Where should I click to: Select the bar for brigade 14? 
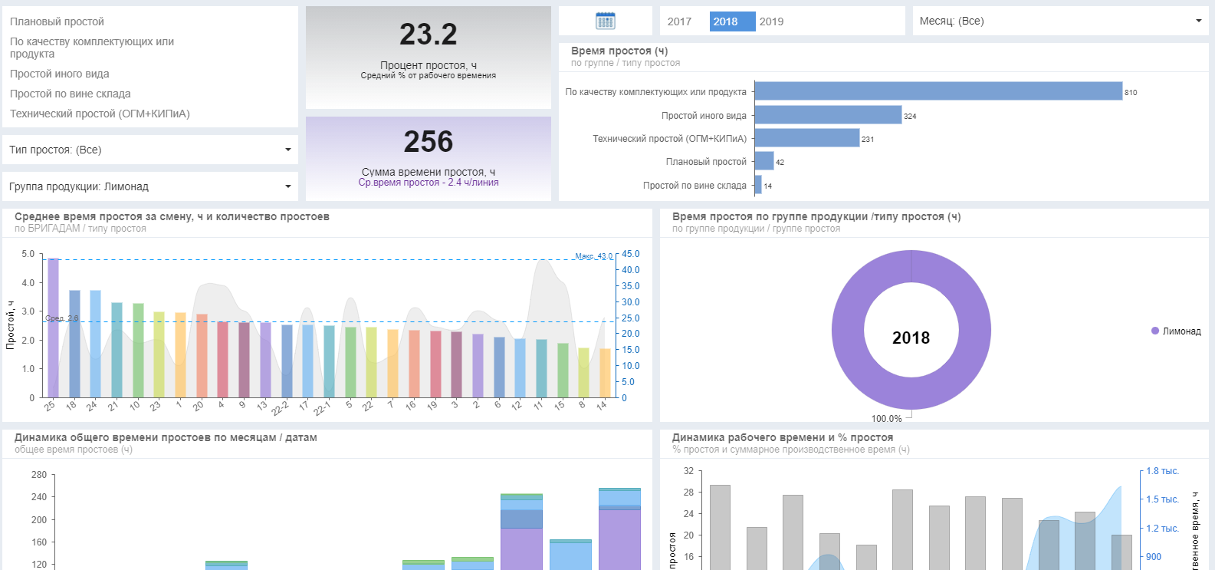(x=605, y=373)
